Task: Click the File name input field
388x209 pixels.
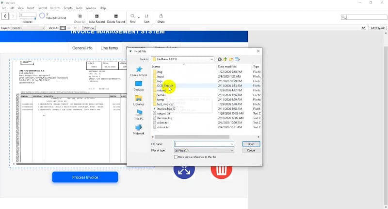Action: [202, 144]
